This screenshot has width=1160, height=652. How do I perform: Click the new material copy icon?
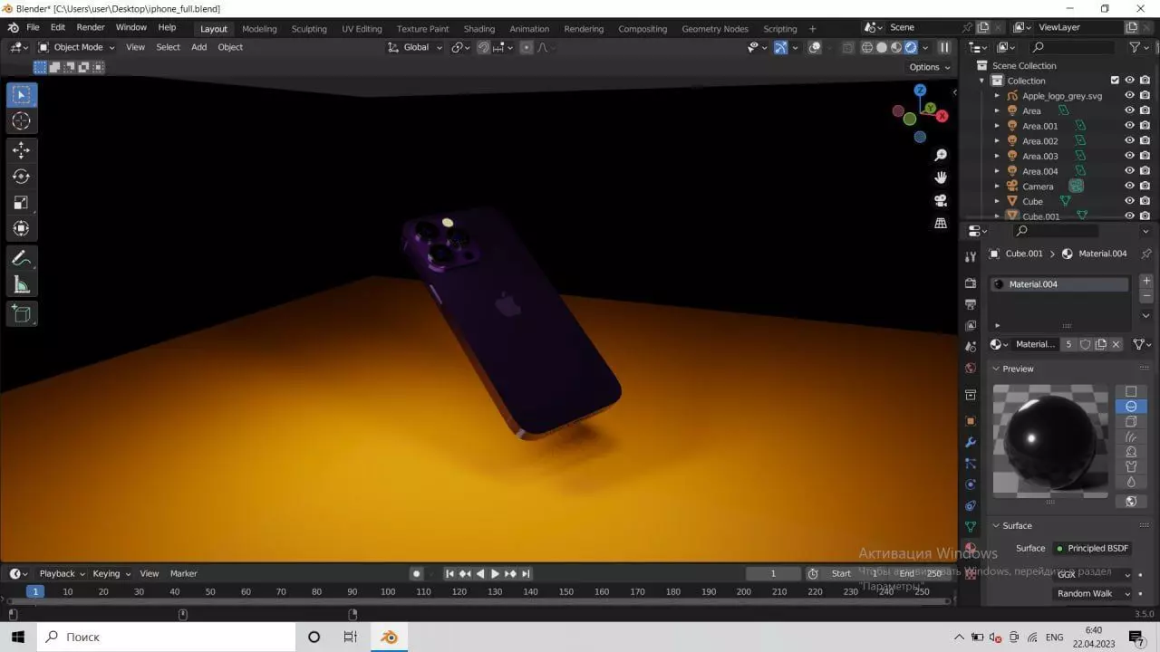1101,344
